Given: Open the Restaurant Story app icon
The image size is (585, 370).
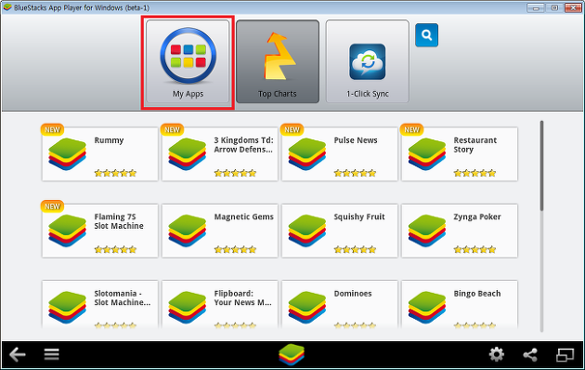Looking at the screenshot, I should (x=427, y=154).
